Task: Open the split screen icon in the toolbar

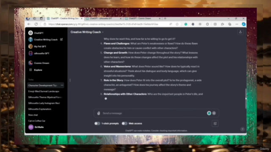Action: [215, 24]
